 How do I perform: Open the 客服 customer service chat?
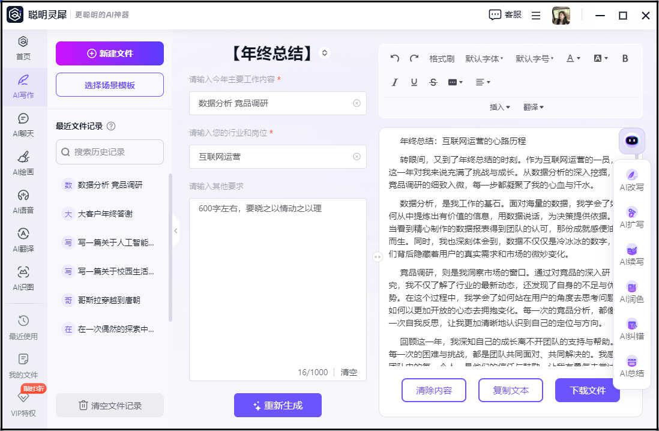pos(505,15)
